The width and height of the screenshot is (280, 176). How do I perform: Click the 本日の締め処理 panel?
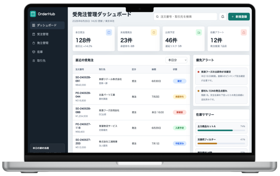[x=47, y=148]
